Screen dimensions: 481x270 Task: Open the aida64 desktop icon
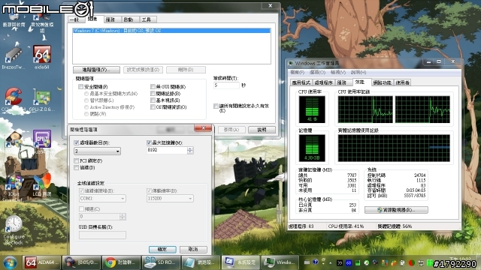click(x=42, y=57)
